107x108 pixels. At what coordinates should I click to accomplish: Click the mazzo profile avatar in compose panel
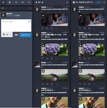tap(3, 15)
